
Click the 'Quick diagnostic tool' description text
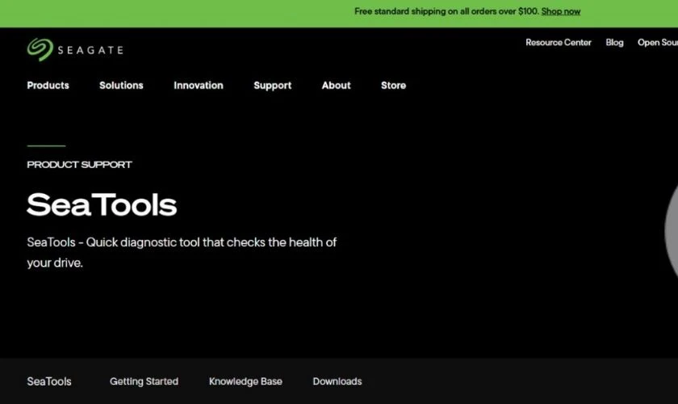182,252
